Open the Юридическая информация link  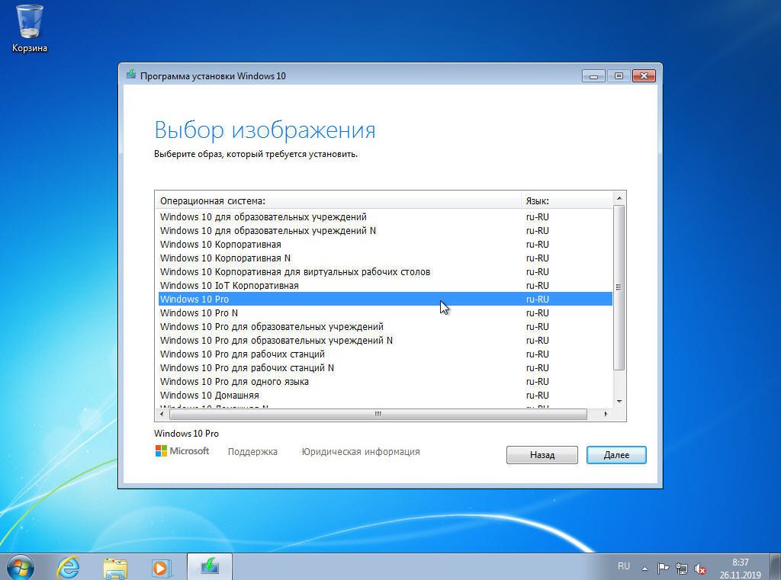point(361,452)
